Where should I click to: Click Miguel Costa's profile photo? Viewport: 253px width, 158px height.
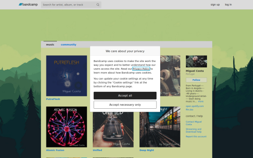196,62
